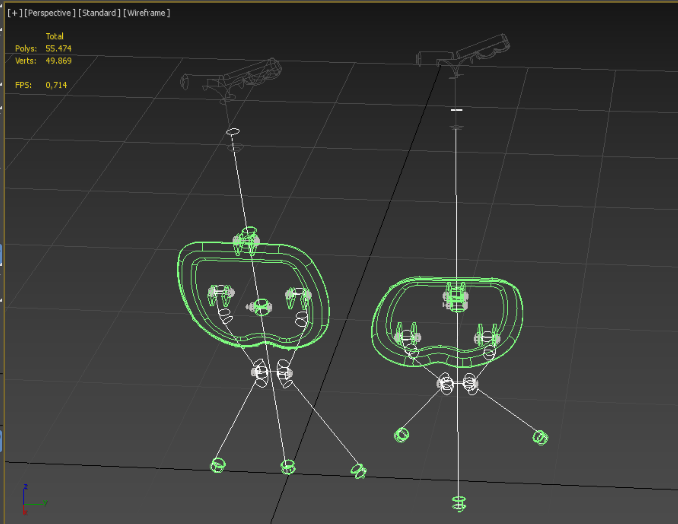Open the Wireframe per-view preference menu

pyautogui.click(x=146, y=13)
